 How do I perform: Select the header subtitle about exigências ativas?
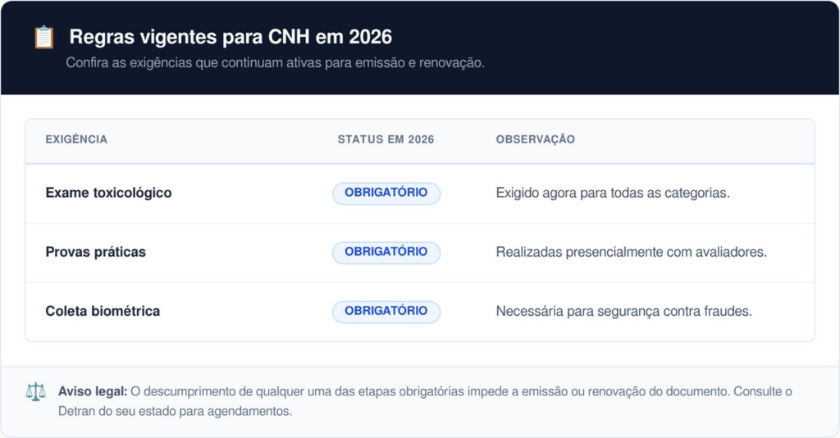click(x=276, y=62)
